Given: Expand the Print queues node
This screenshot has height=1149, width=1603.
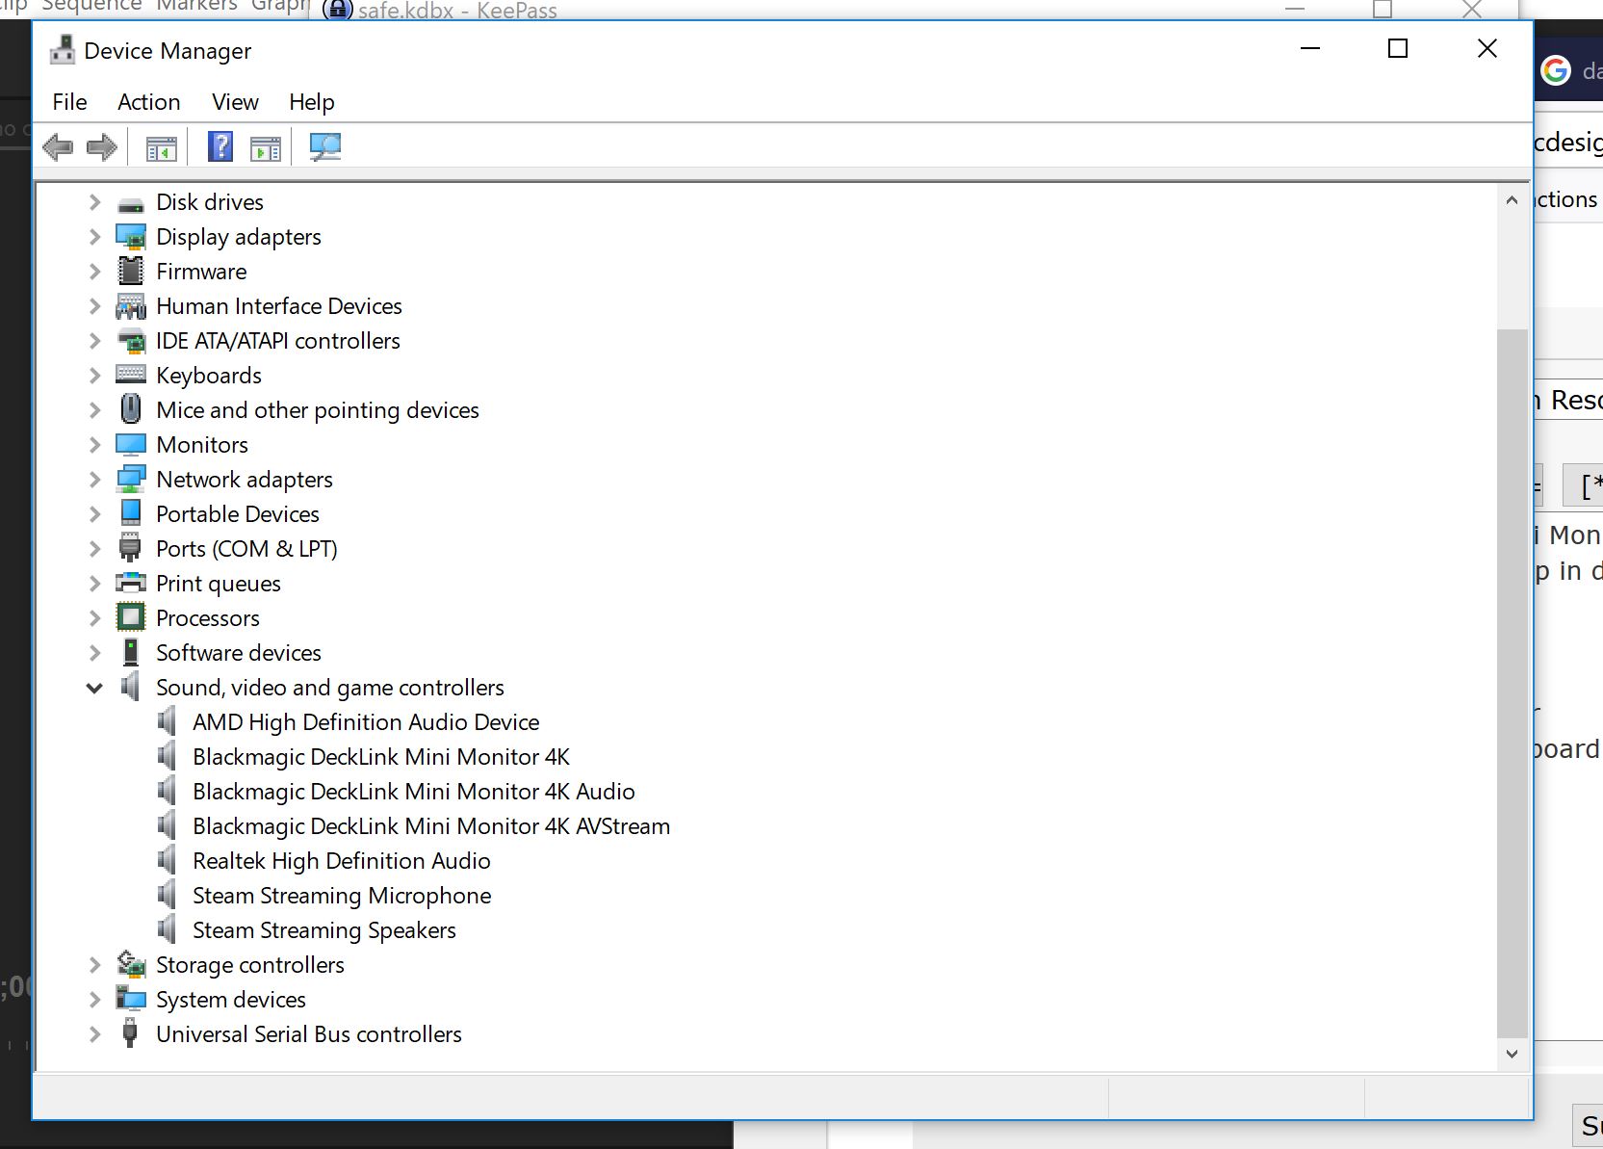Looking at the screenshot, I should (x=94, y=584).
